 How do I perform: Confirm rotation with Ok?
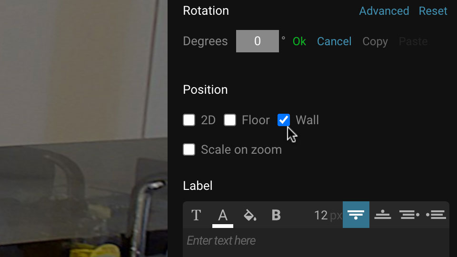pos(299,41)
